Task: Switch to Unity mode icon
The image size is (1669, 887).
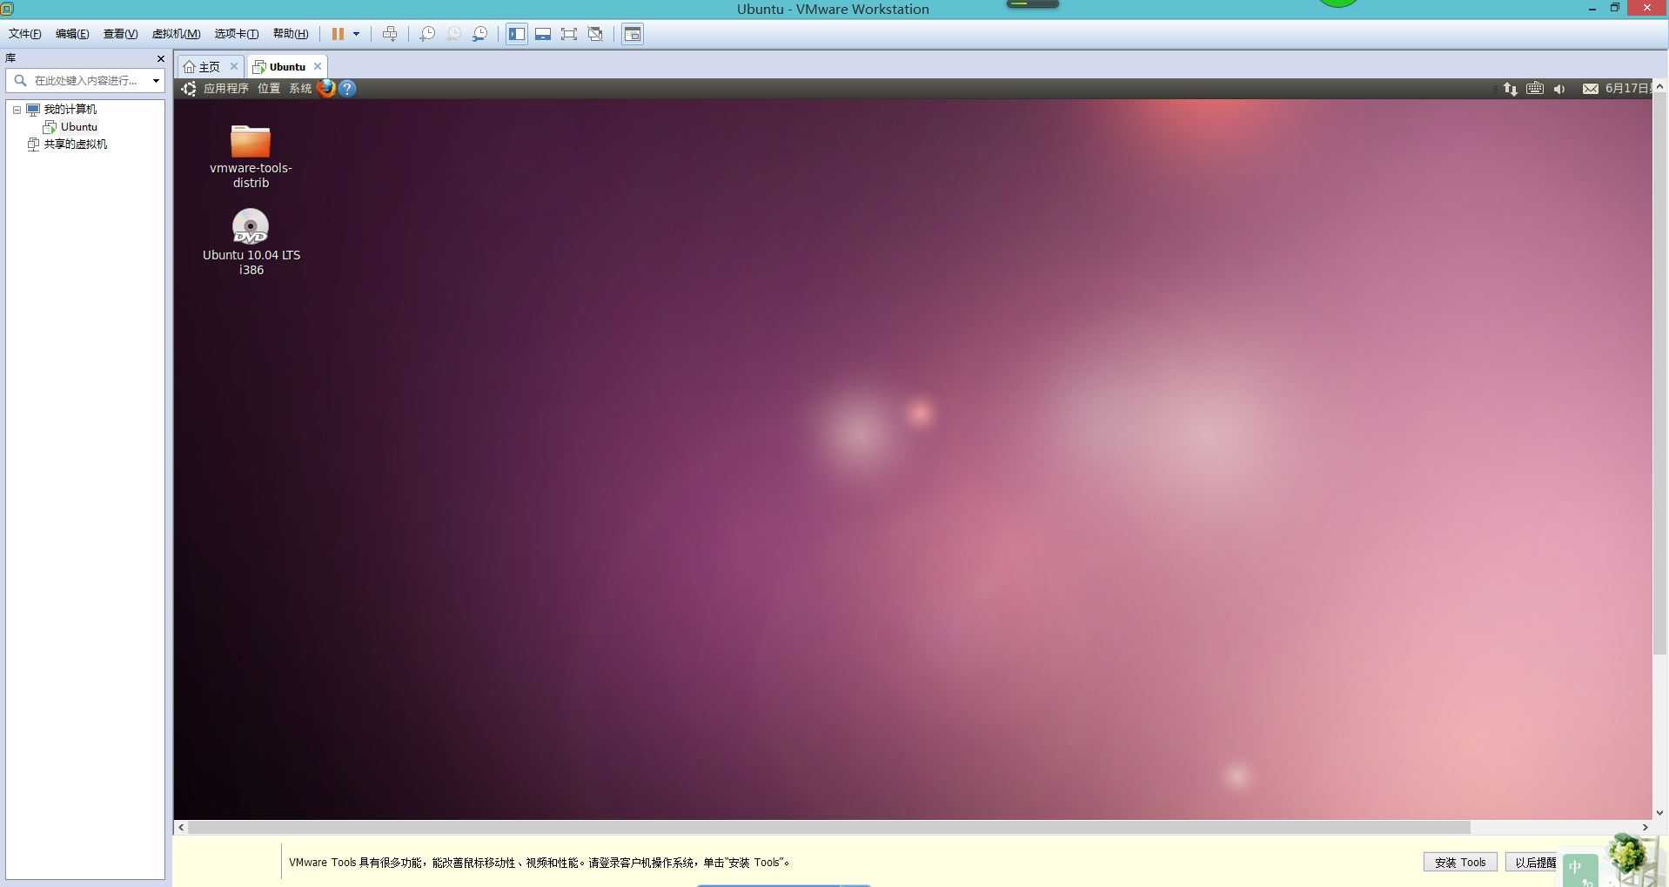Action: pyautogui.click(x=595, y=34)
